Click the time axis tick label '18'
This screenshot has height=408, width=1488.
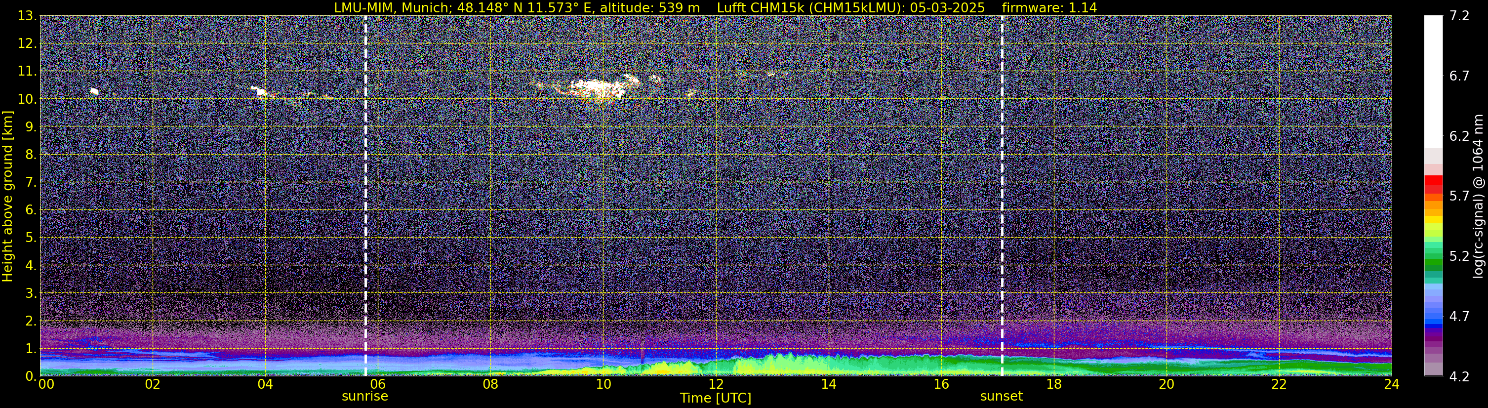pyautogui.click(x=1053, y=384)
